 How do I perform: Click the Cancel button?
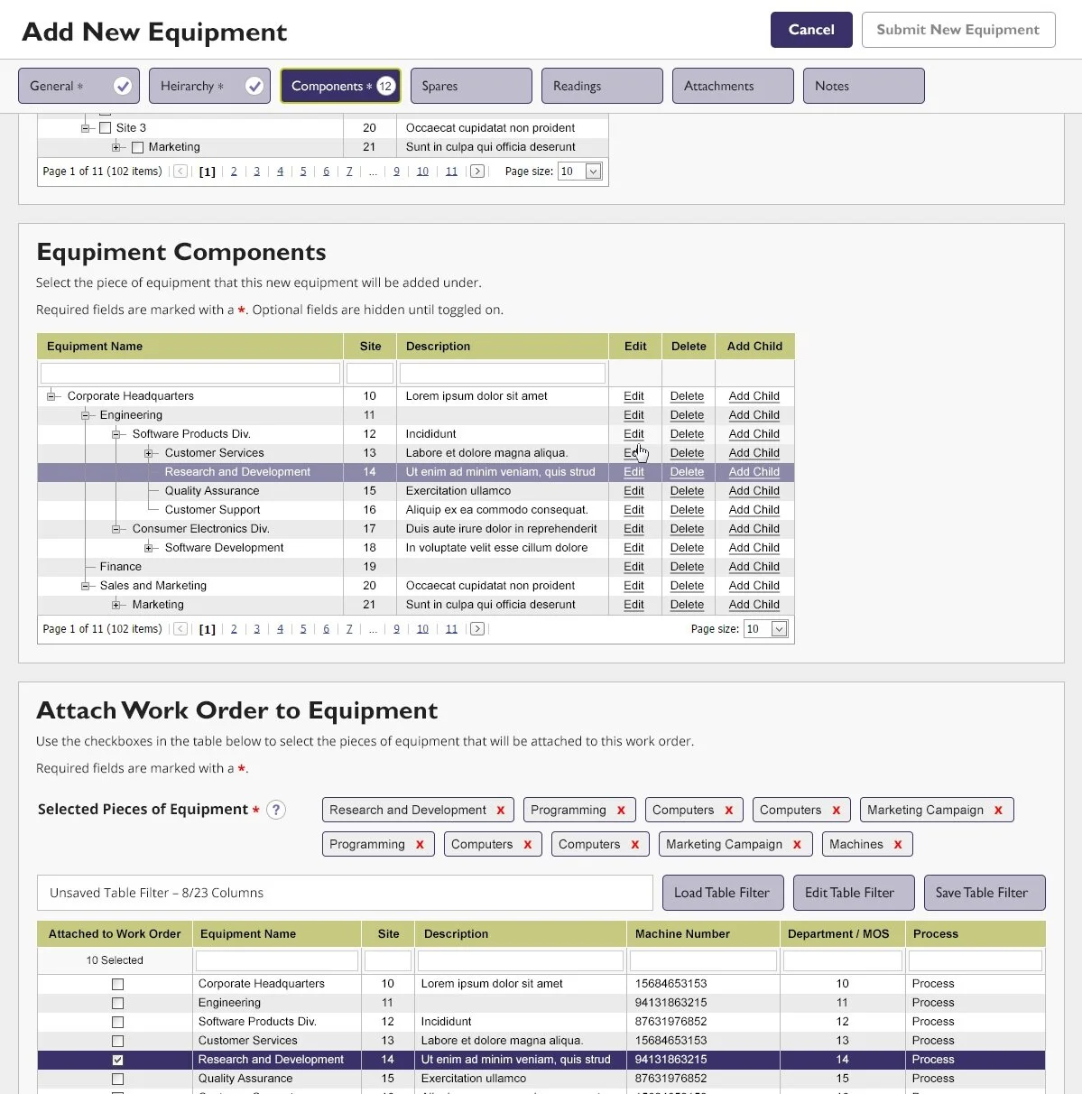(811, 30)
